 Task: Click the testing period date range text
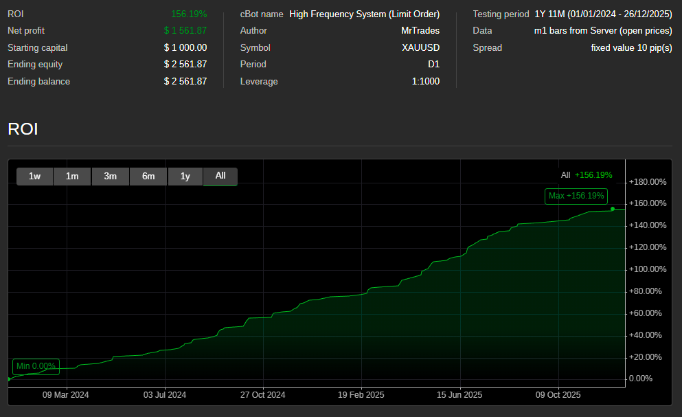(603, 14)
